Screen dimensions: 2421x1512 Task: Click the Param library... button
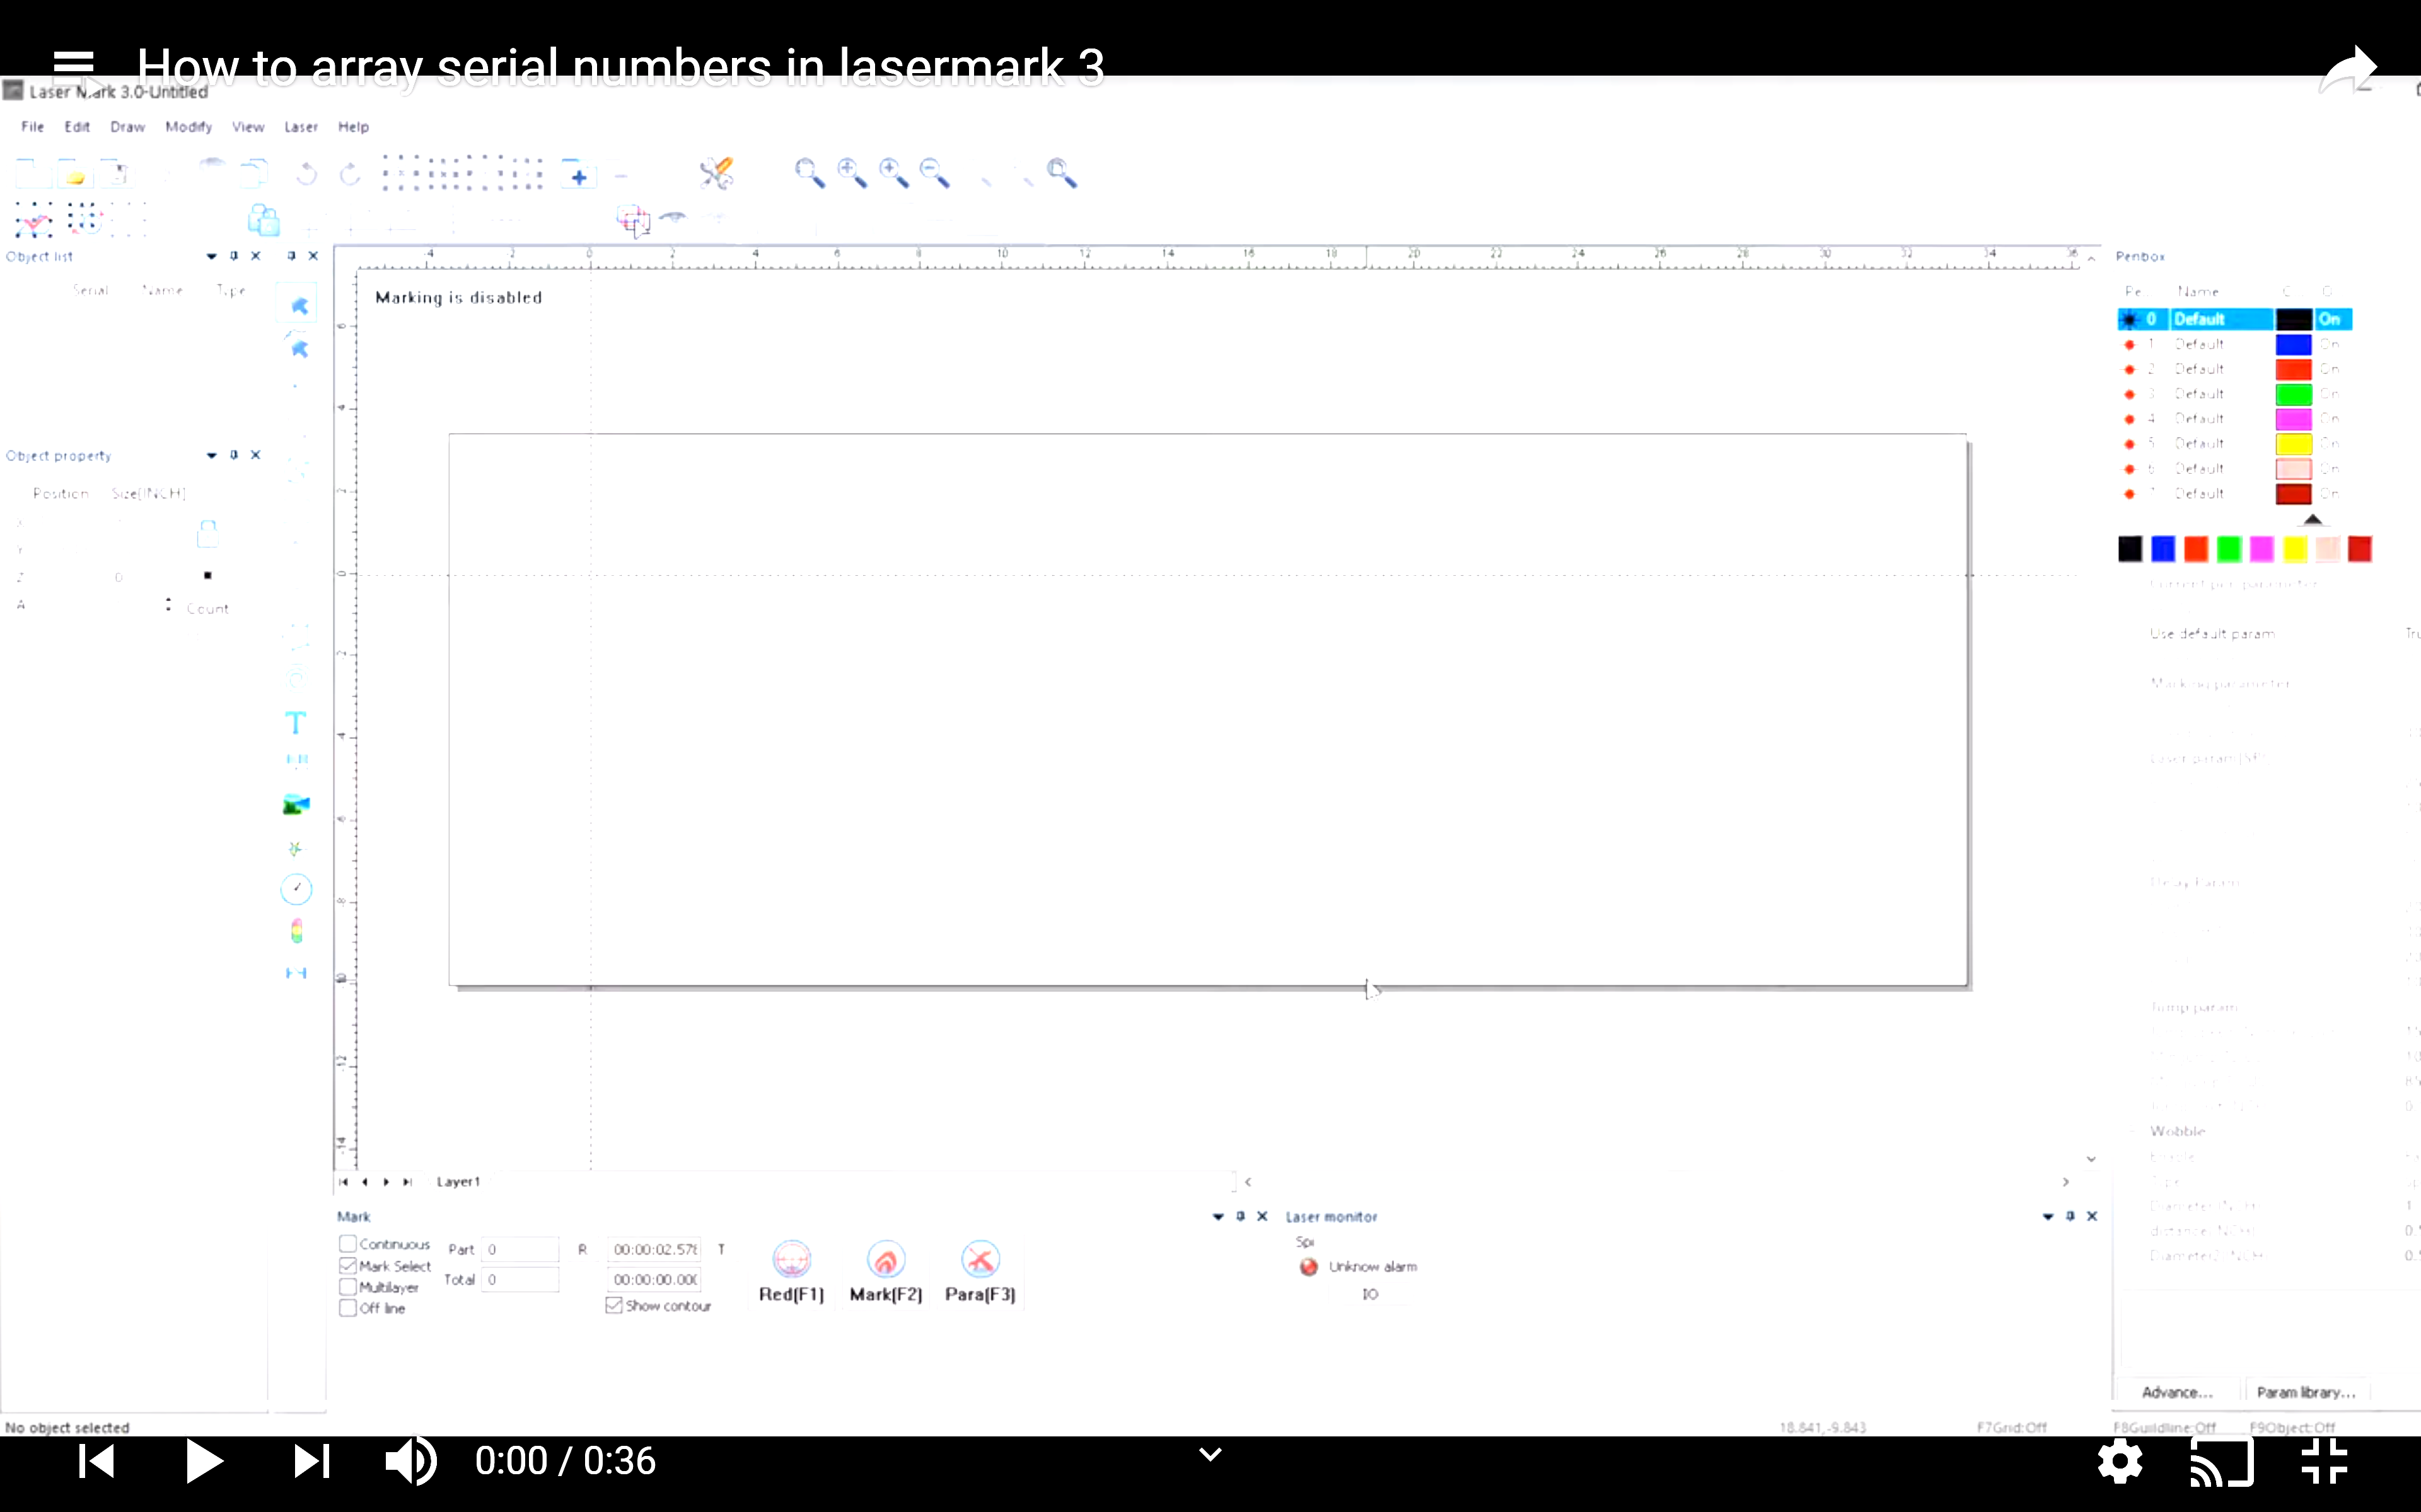coord(2306,1392)
